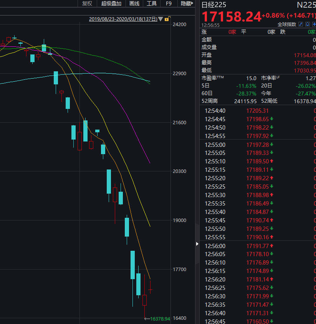Click the timestamp 12:56:55
Viewport: 316px width, 324px height.
click(210, 25)
